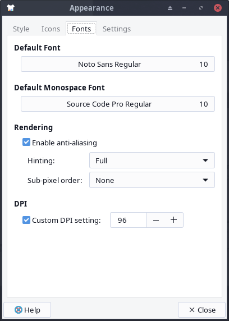
Task: Switch to the Style tab
Action: [x=21, y=29]
